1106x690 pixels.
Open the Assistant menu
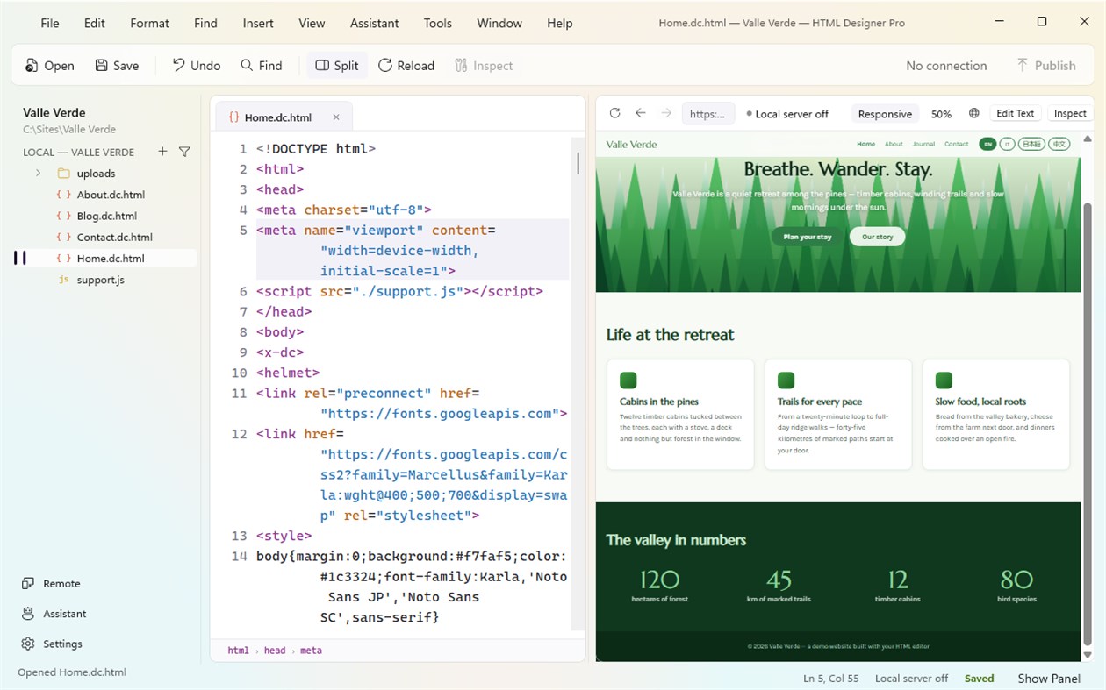tap(374, 23)
